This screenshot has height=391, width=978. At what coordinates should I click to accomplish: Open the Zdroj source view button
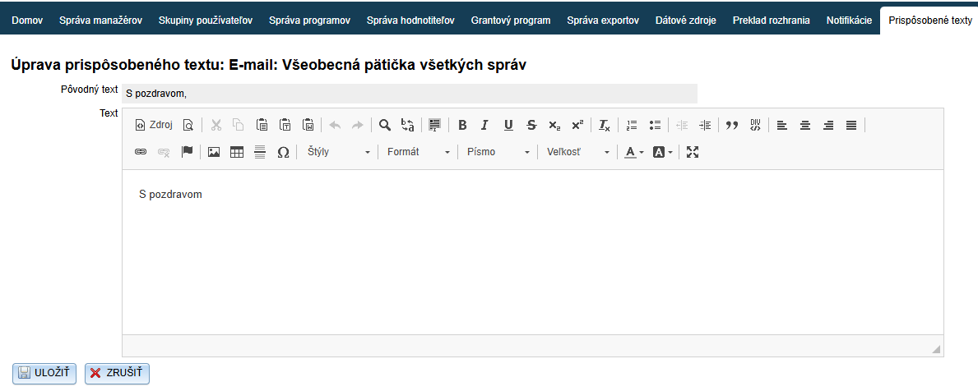pos(154,125)
